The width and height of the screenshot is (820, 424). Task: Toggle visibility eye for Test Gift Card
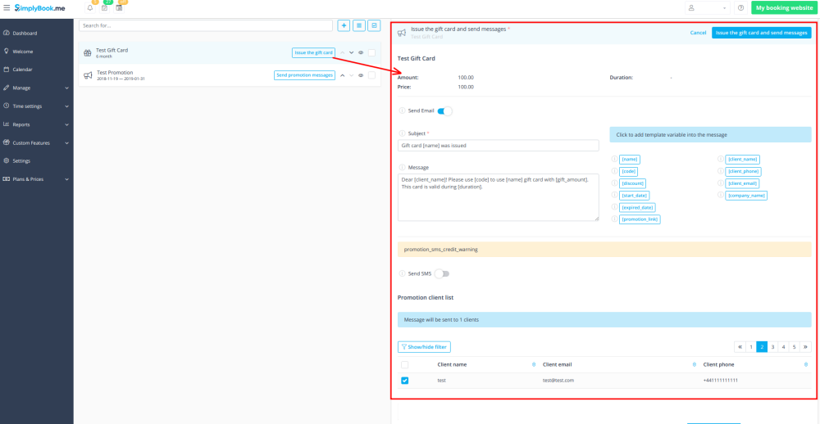click(x=361, y=53)
